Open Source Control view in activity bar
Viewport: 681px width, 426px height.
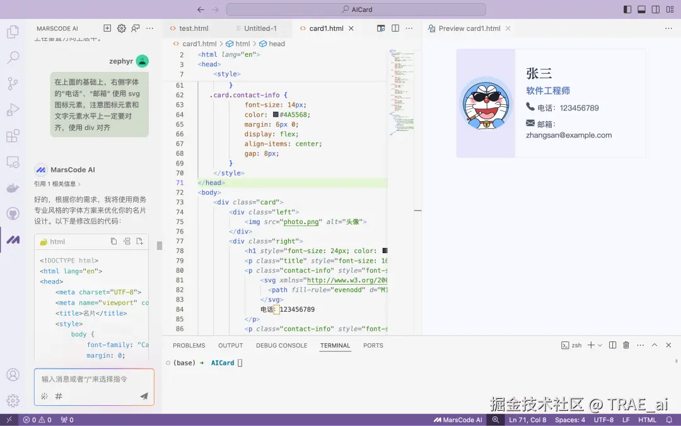tap(13, 83)
